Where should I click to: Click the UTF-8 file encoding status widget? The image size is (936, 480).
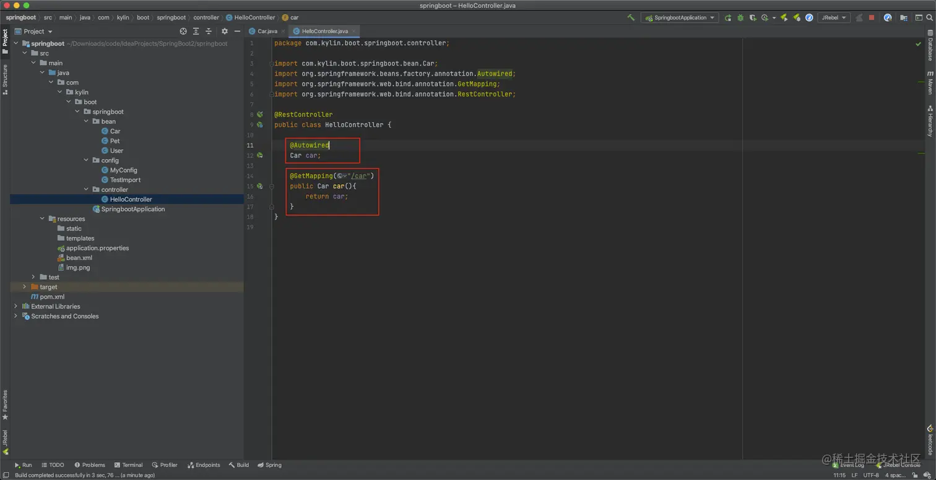(871, 475)
